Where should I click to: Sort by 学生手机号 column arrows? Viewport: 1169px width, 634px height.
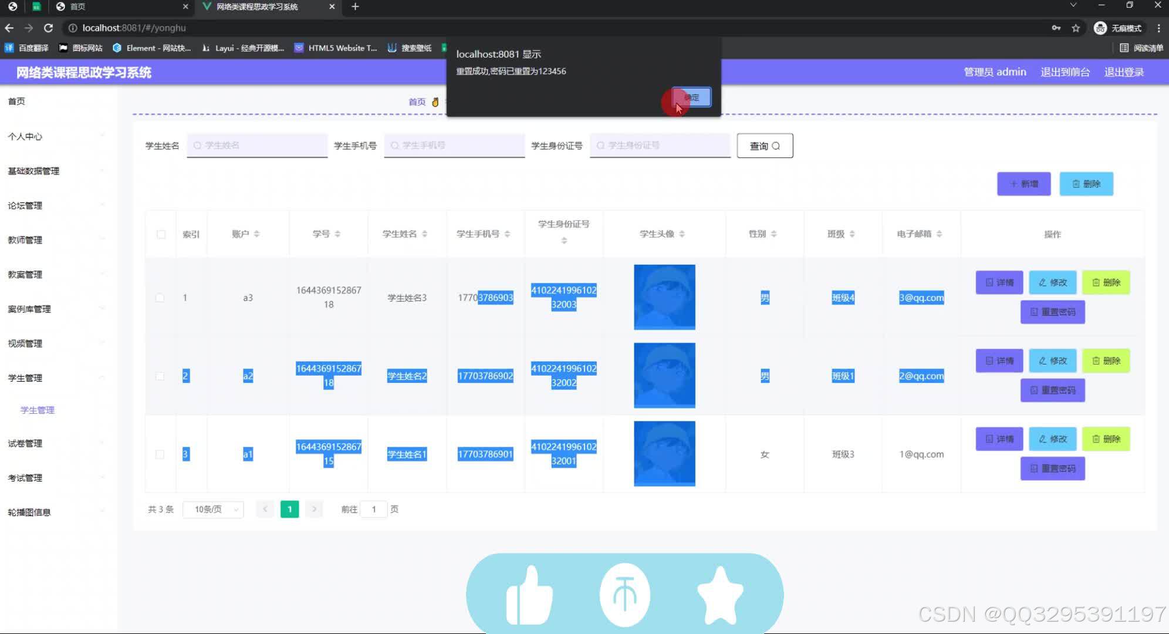click(x=507, y=234)
